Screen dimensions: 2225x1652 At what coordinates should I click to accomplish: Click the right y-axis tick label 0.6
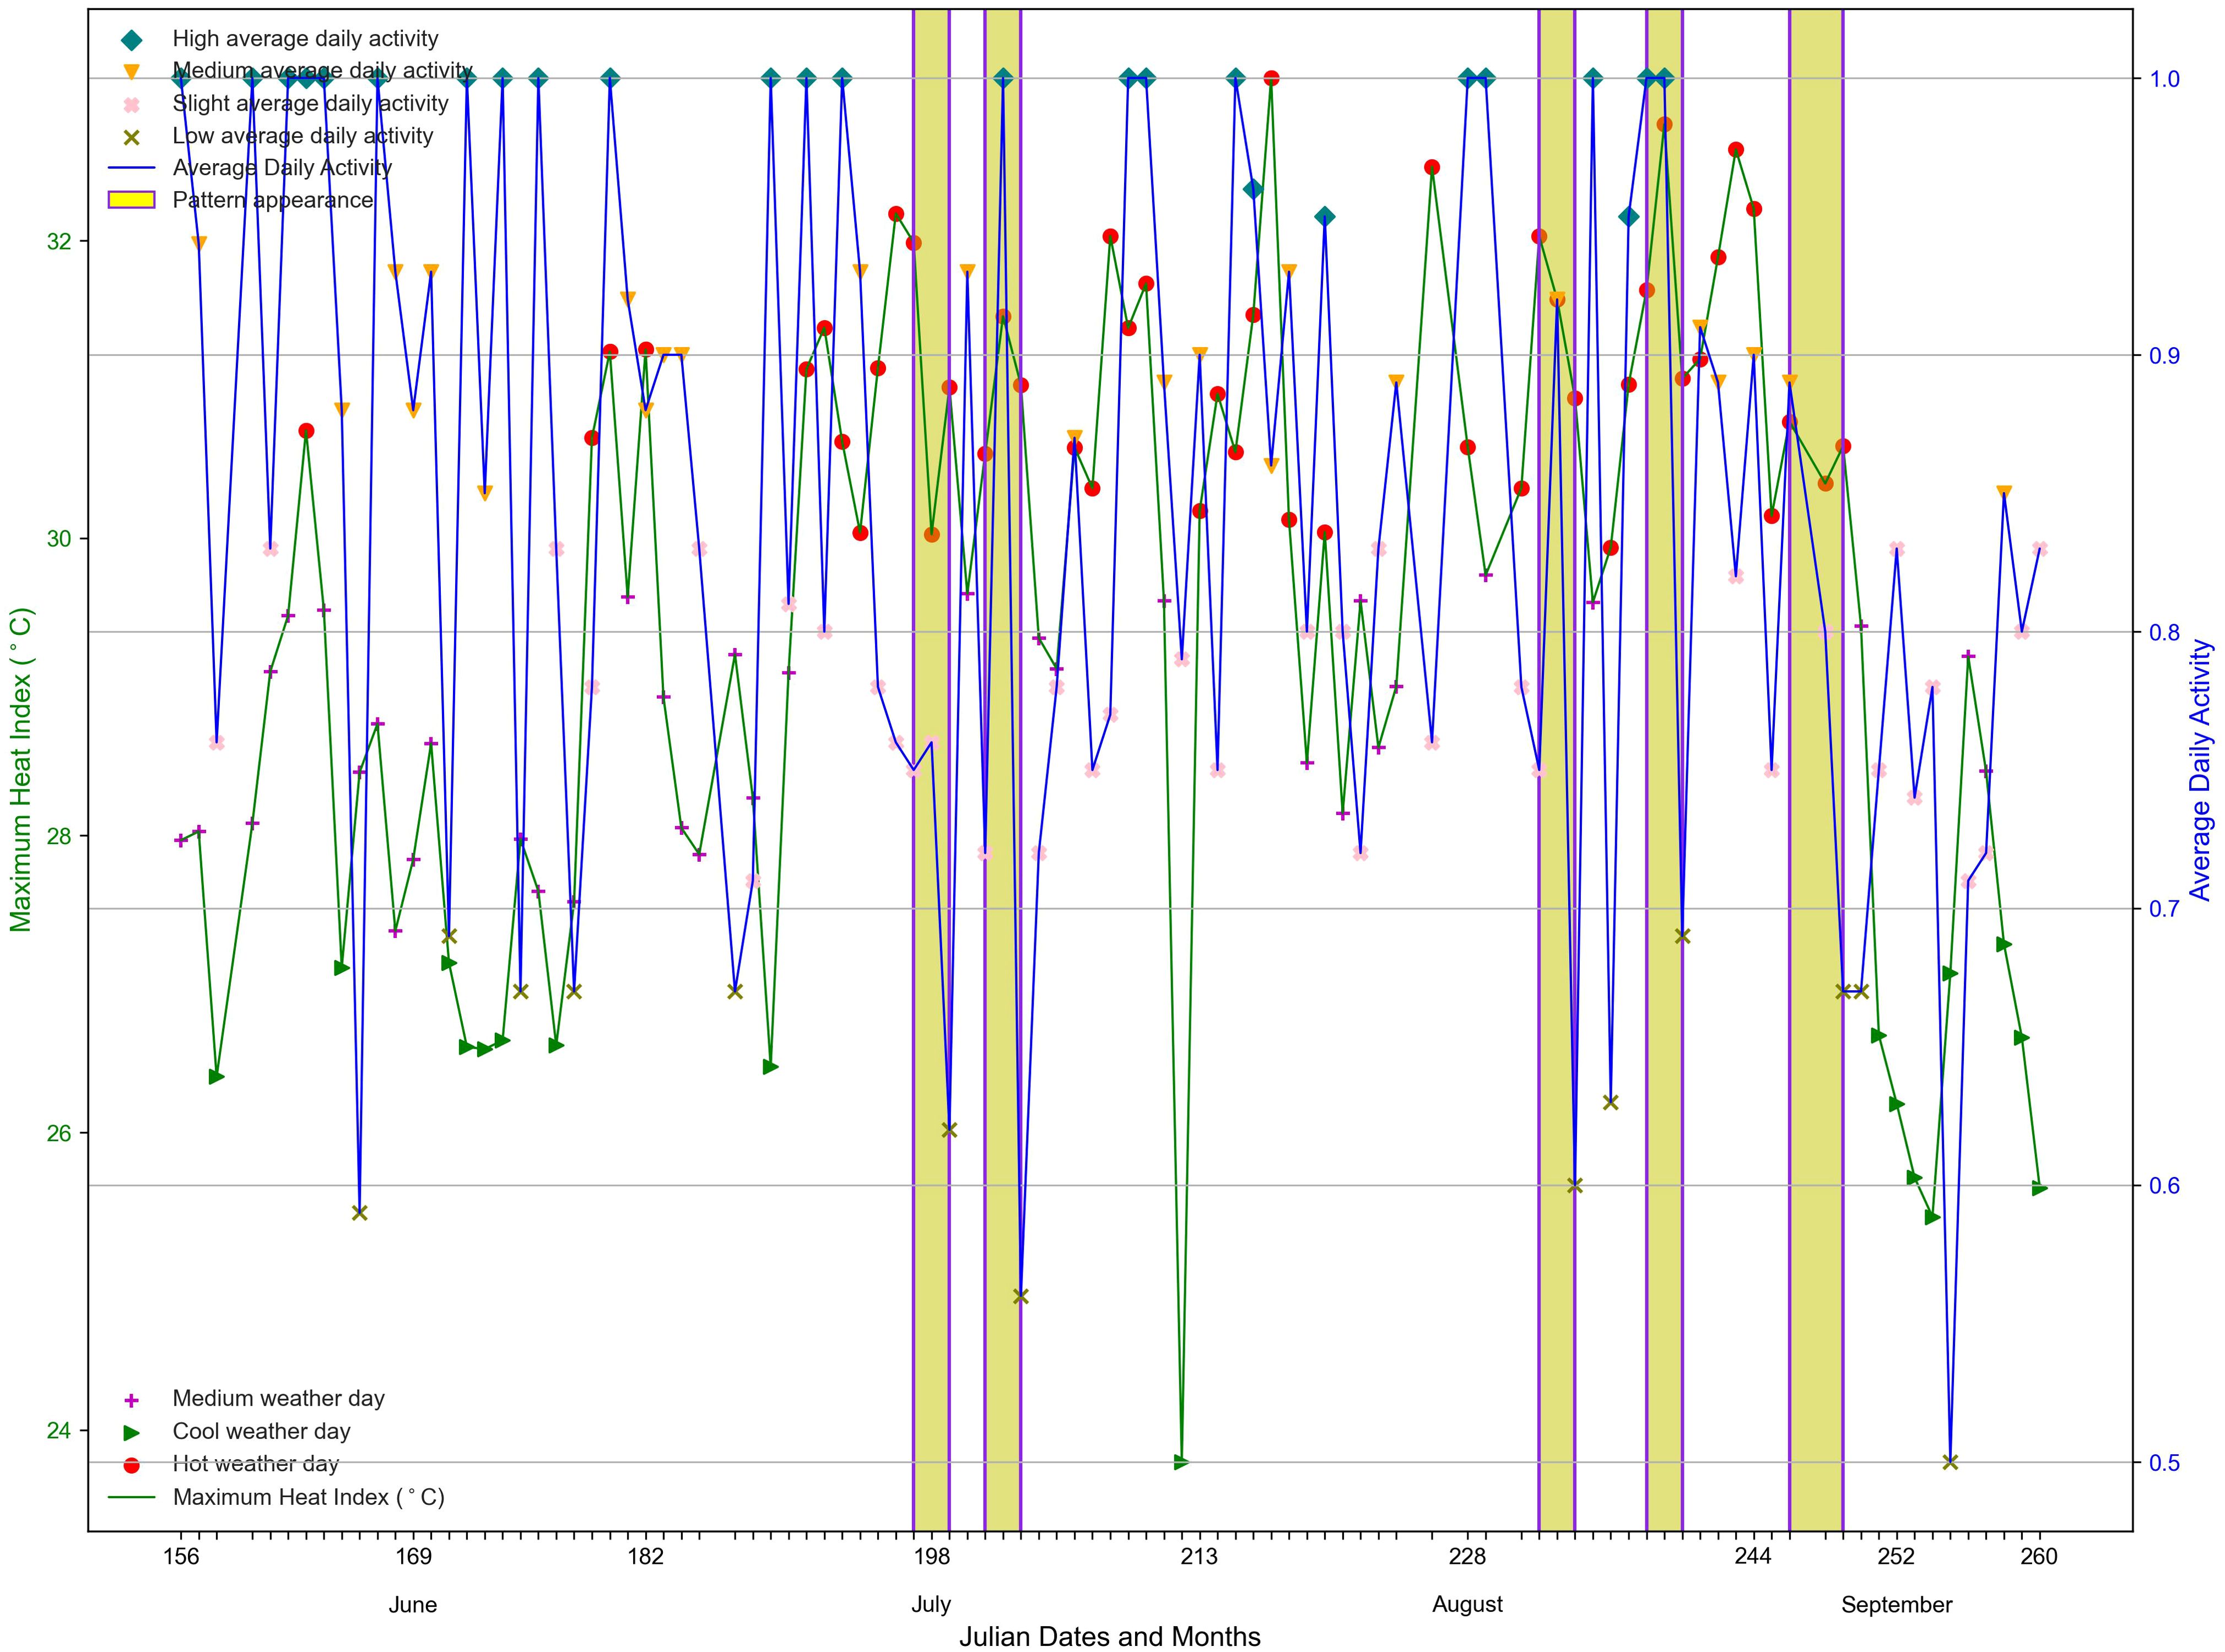pyautogui.click(x=2165, y=1186)
